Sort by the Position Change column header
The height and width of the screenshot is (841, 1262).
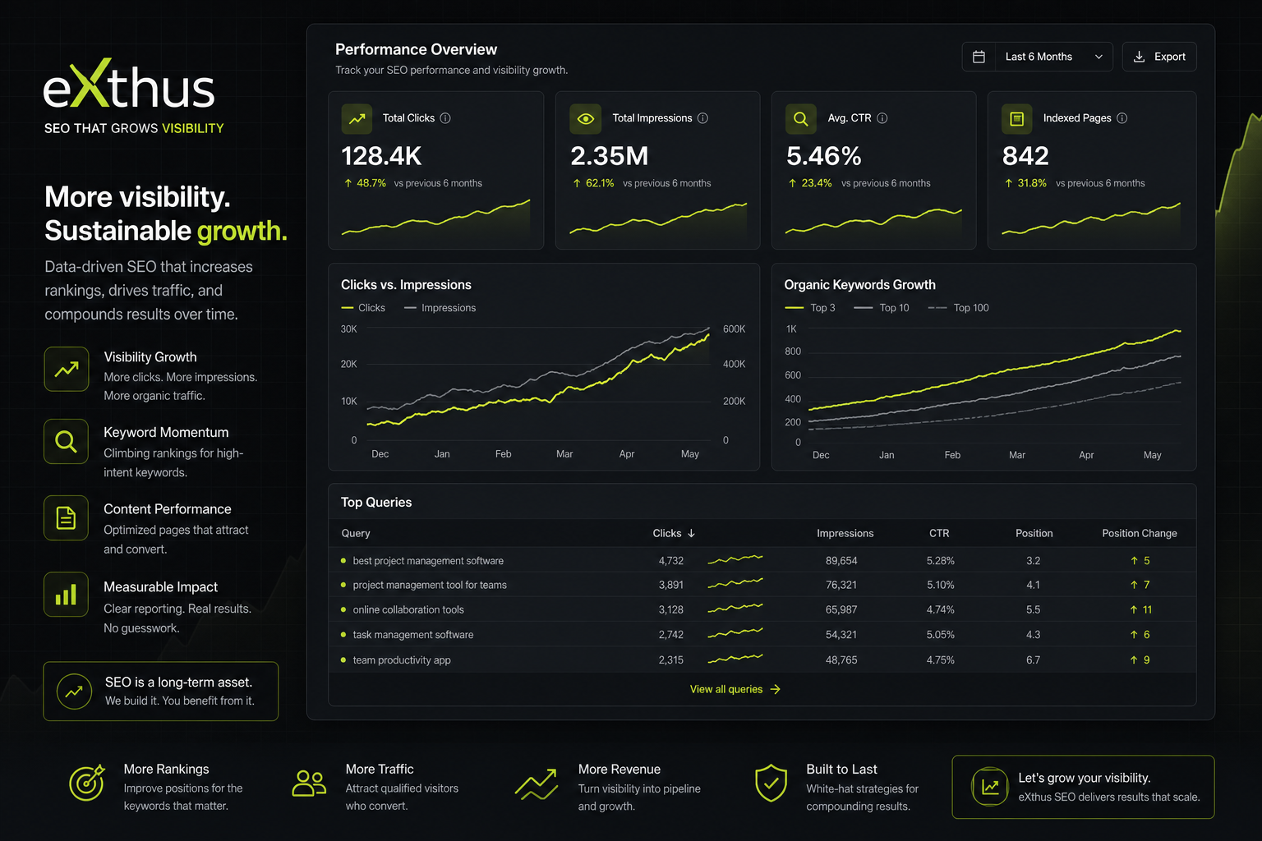pyautogui.click(x=1140, y=533)
